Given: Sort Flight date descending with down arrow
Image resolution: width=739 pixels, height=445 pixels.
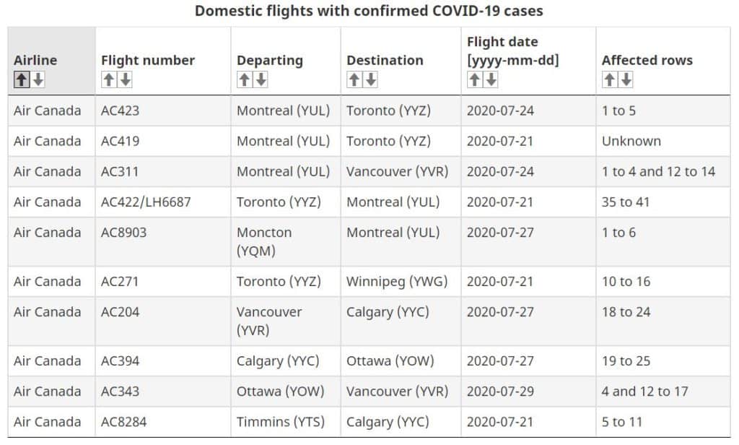Looking at the screenshot, I should (490, 79).
